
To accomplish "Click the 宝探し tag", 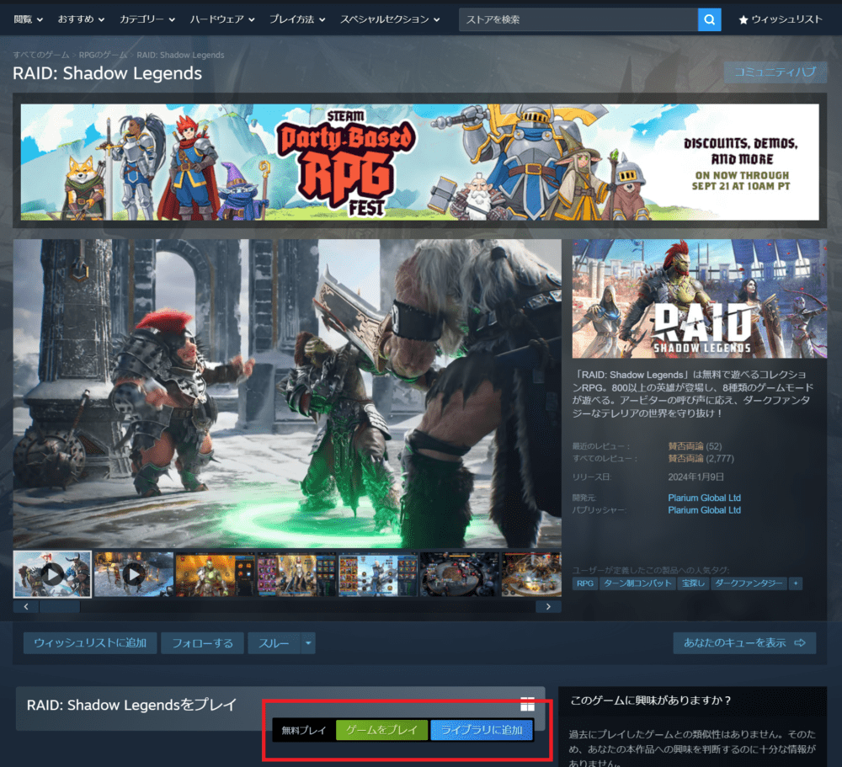I will (693, 583).
